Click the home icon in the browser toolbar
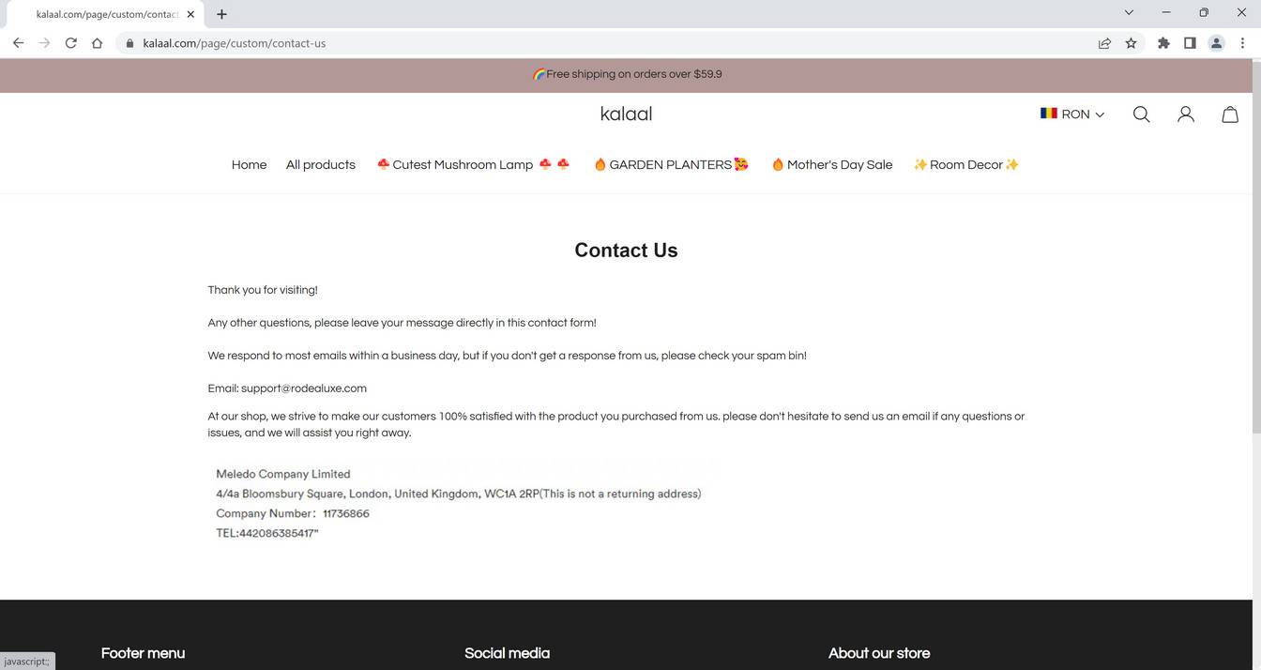The image size is (1261, 670). tap(97, 42)
